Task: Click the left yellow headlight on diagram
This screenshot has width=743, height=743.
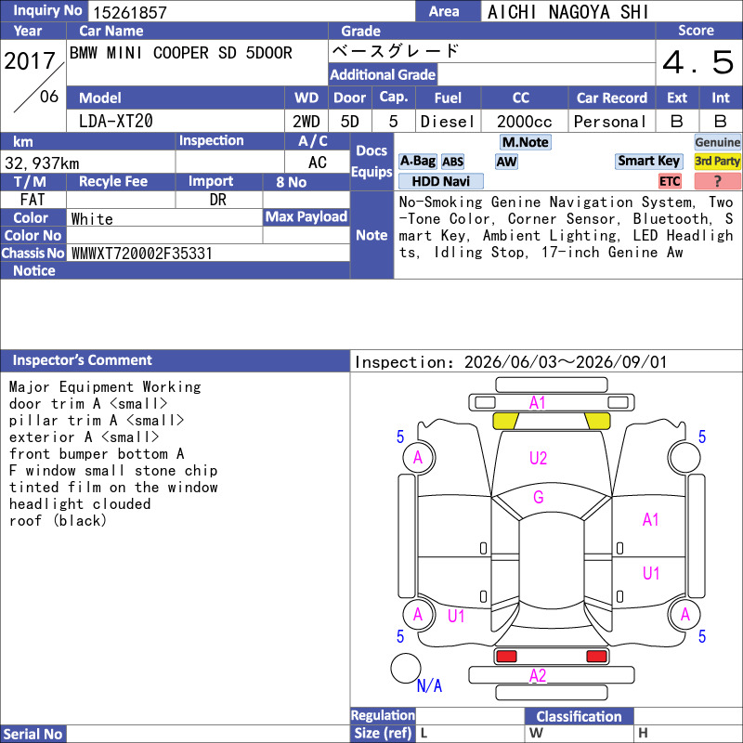Action: click(505, 421)
